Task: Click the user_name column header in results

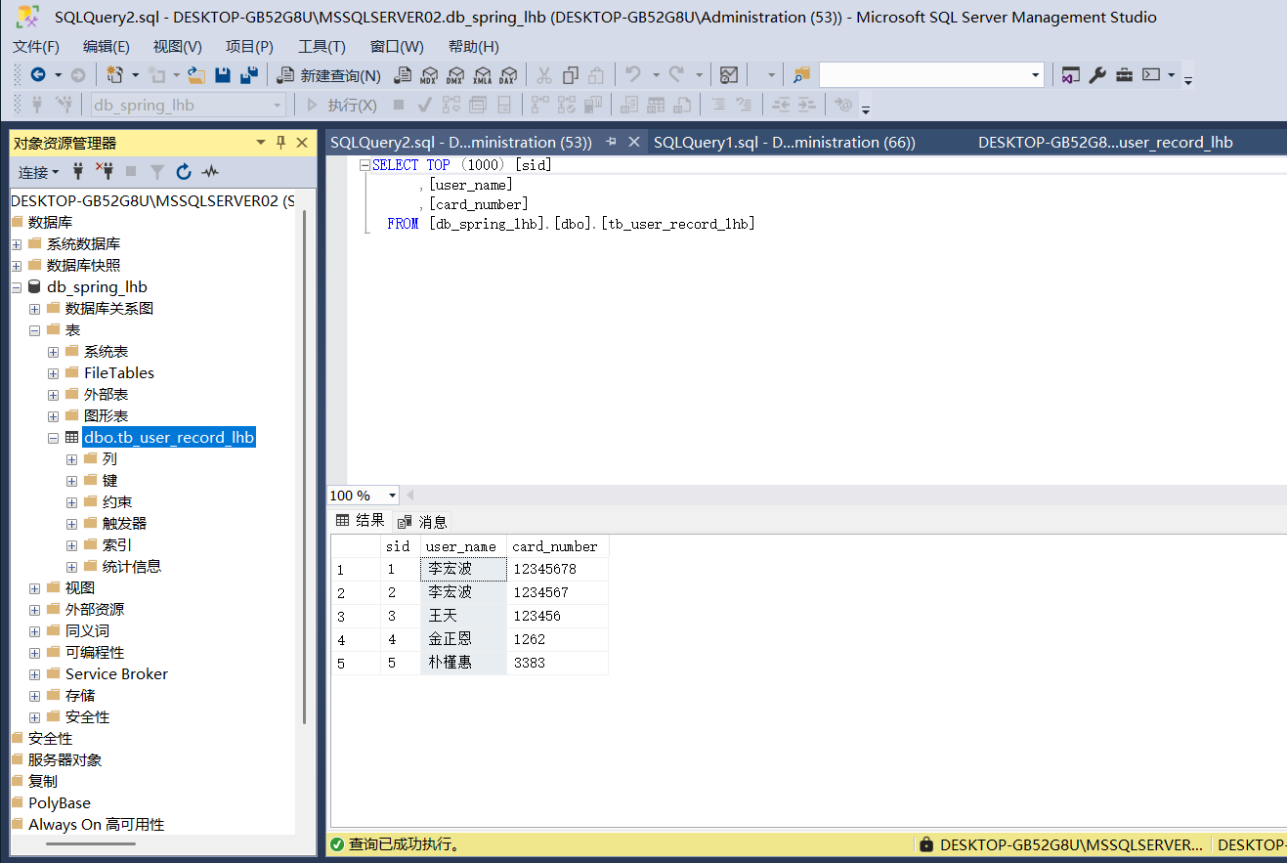Action: (463, 546)
